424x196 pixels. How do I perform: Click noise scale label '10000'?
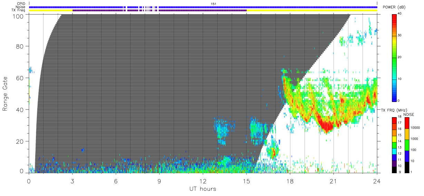[x=415, y=128]
